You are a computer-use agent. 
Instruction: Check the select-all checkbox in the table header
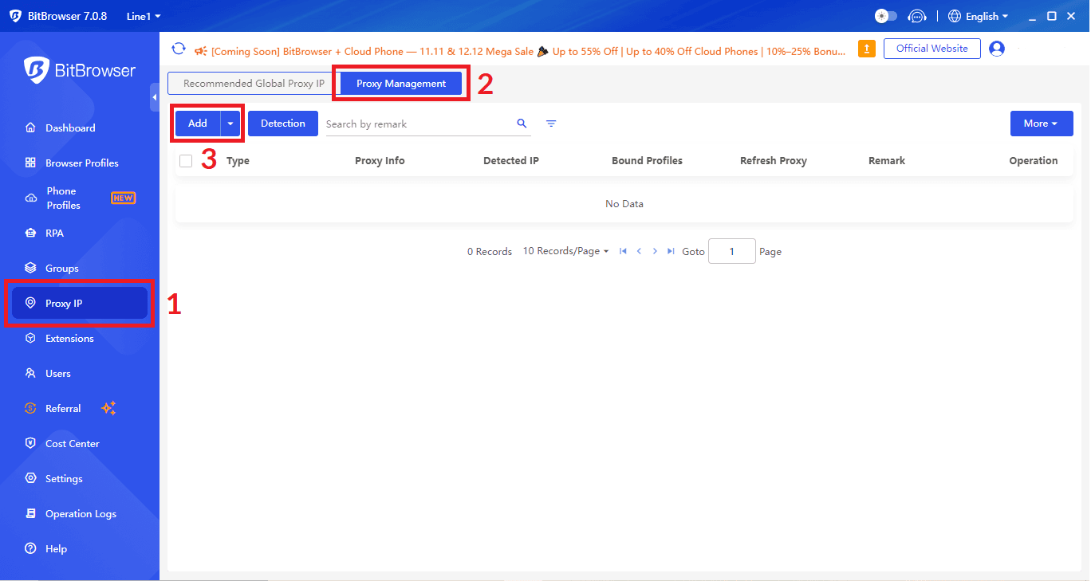[186, 160]
